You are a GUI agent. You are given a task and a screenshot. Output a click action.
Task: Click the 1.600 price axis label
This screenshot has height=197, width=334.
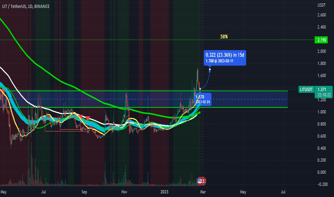322,76
